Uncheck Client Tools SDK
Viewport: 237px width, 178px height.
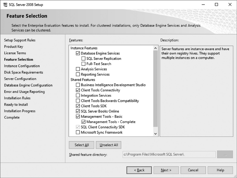point(78,106)
